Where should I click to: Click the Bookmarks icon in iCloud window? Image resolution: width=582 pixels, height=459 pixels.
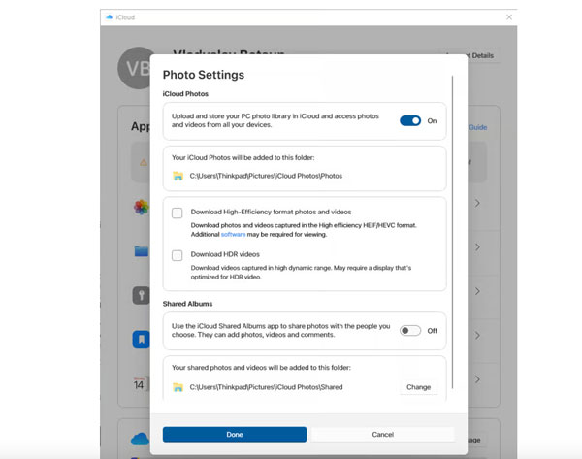tap(142, 340)
